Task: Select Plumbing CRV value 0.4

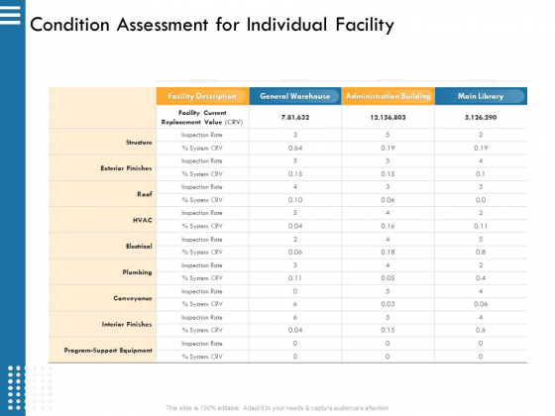Action: [x=481, y=278]
